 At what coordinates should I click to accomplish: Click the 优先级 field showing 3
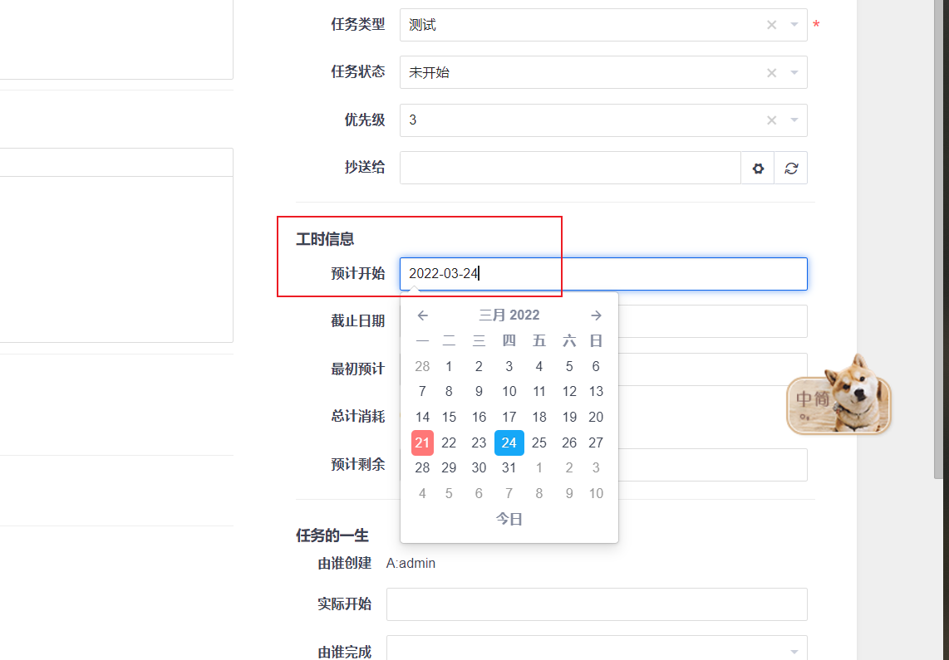(x=603, y=120)
